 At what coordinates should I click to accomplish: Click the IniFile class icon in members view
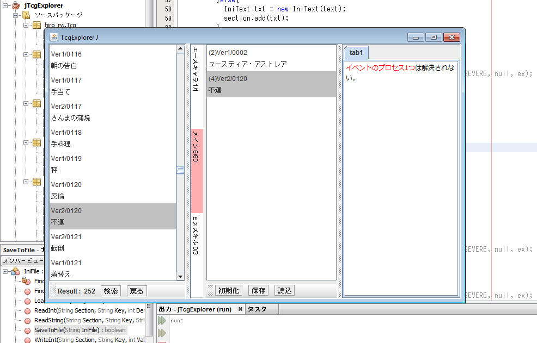pos(16,271)
